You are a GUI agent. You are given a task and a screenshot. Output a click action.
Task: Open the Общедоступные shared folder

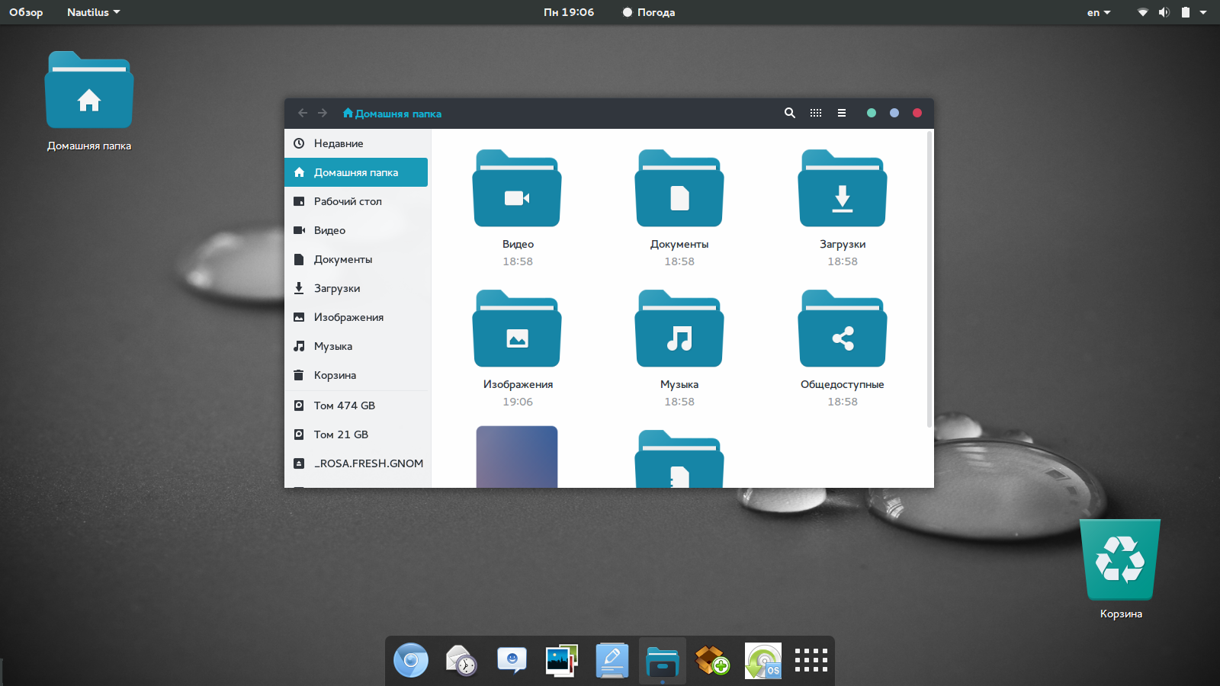click(x=842, y=329)
